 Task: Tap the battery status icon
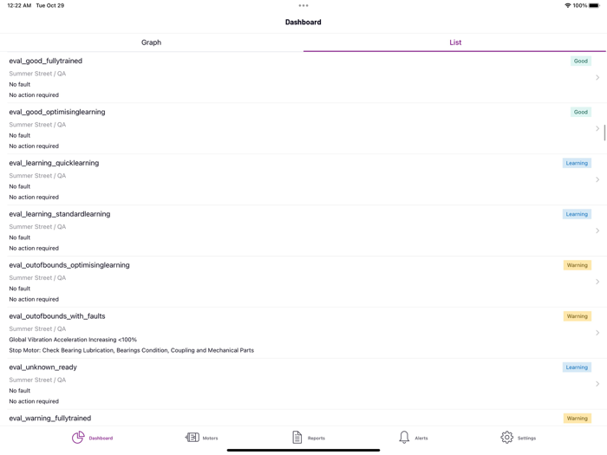[594, 5]
